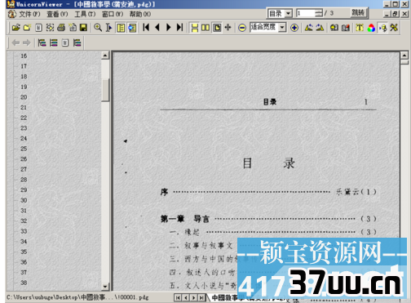Toggle the two-page facing layout
The height and width of the screenshot is (303, 411).
point(205,28)
